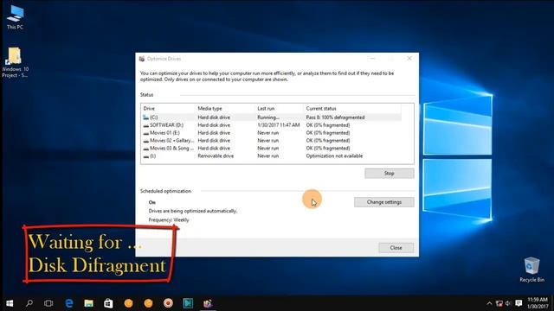The width and height of the screenshot is (554, 311).
Task: Select the Recycle Bin desktop icon
Action: 531,270
